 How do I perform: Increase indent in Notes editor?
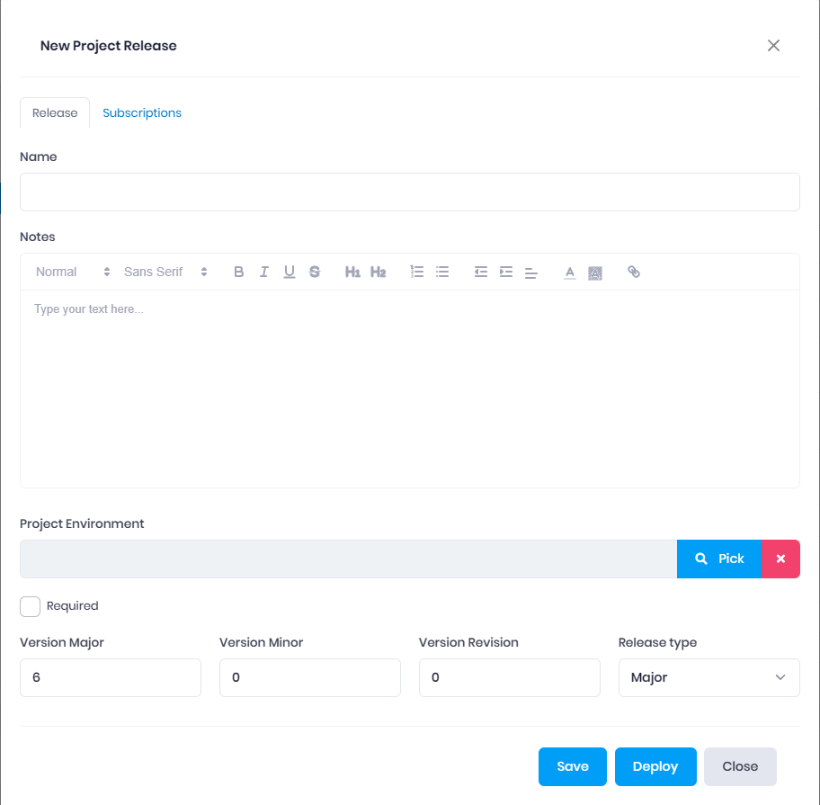point(506,272)
